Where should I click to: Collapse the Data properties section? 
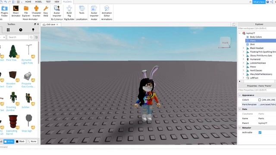[240, 109]
